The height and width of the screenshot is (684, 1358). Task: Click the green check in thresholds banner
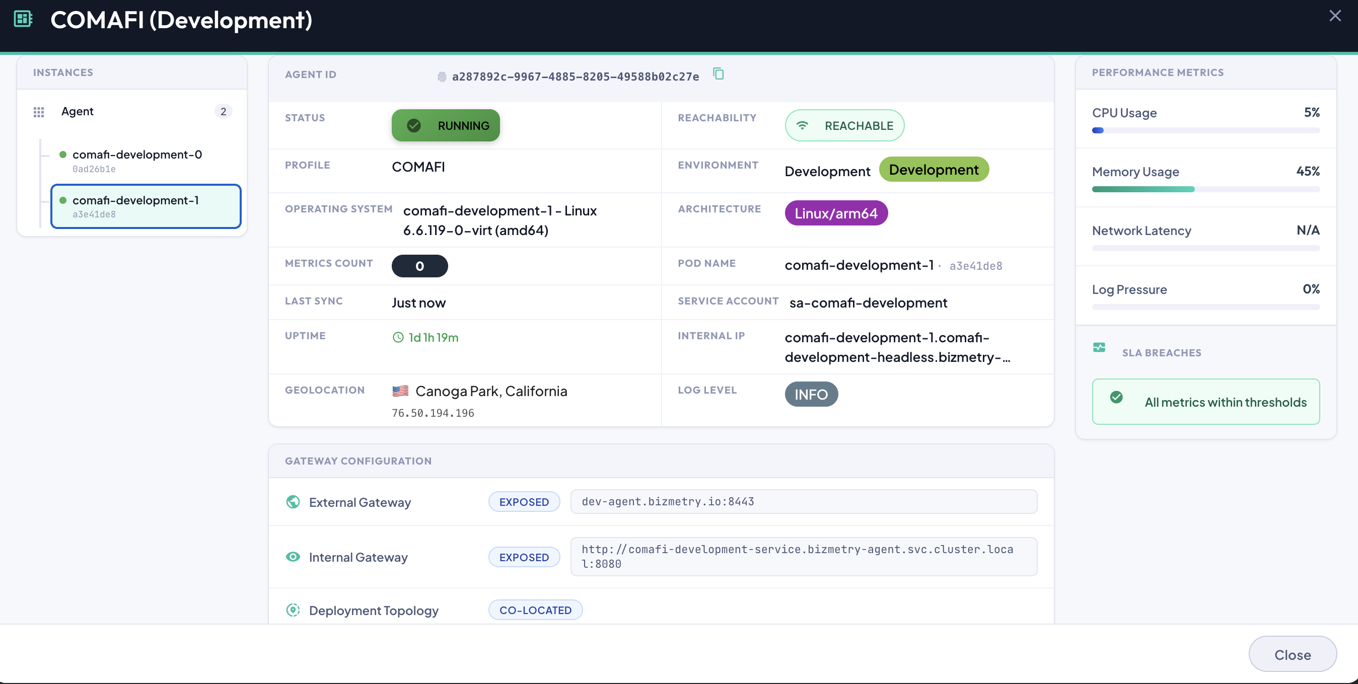tap(1116, 397)
